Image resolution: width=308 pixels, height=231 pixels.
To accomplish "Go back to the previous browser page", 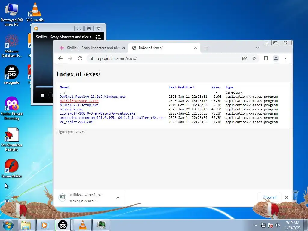I will pyautogui.click(x=60, y=58).
